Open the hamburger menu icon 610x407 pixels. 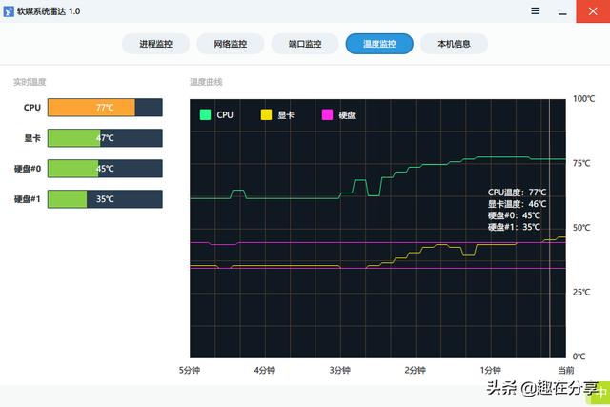(536, 10)
